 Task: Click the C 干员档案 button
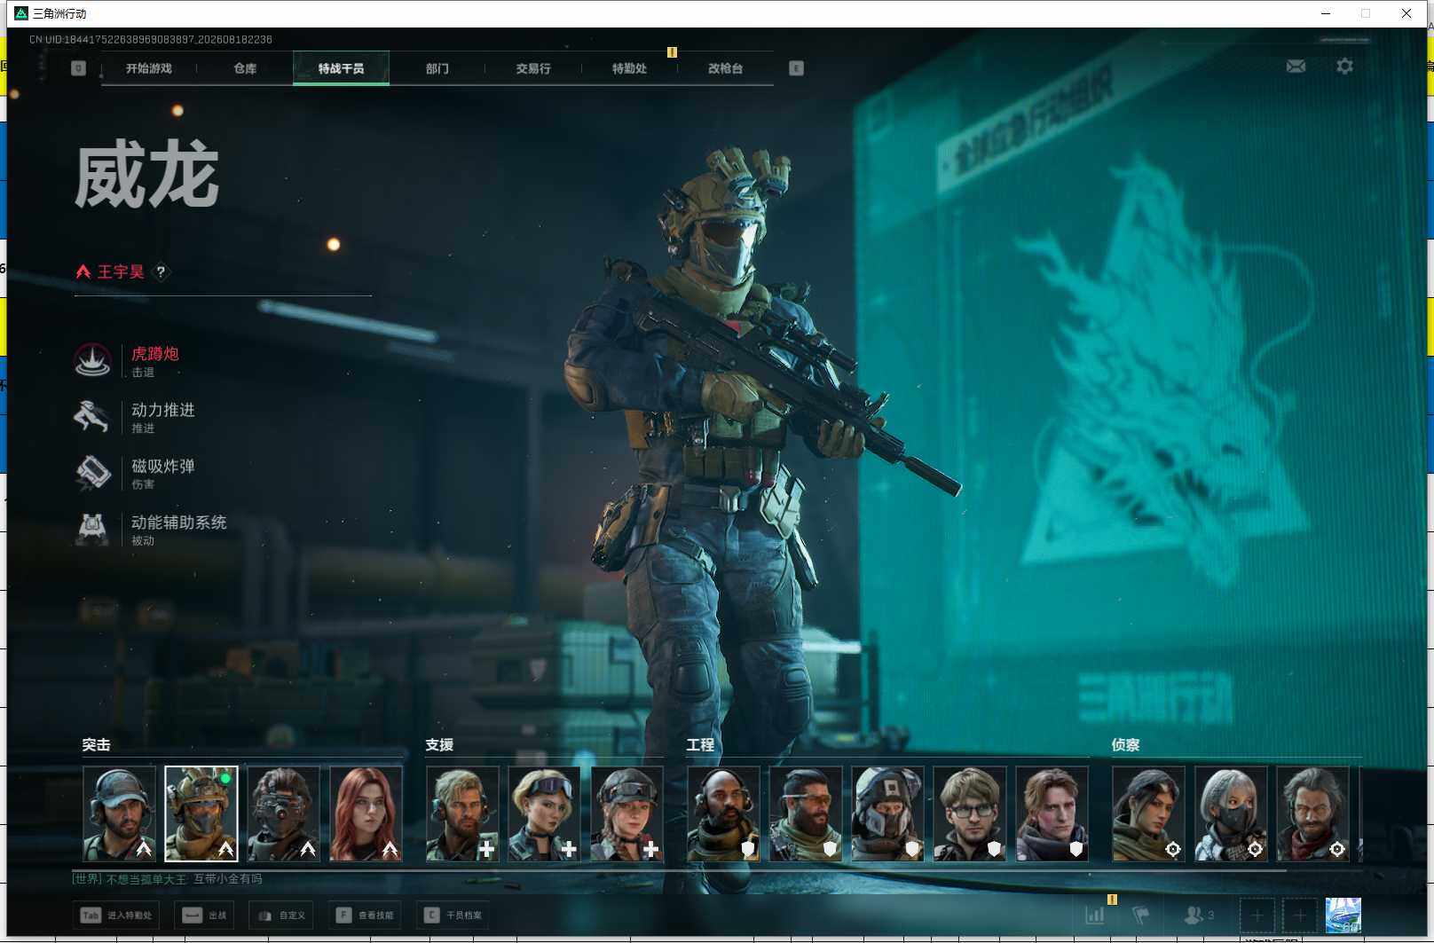pos(453,915)
